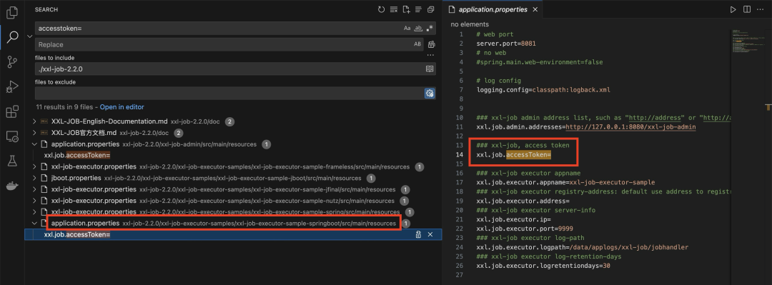Select the jboot.properties file row
This screenshot has width=772, height=285.
[x=233, y=178]
